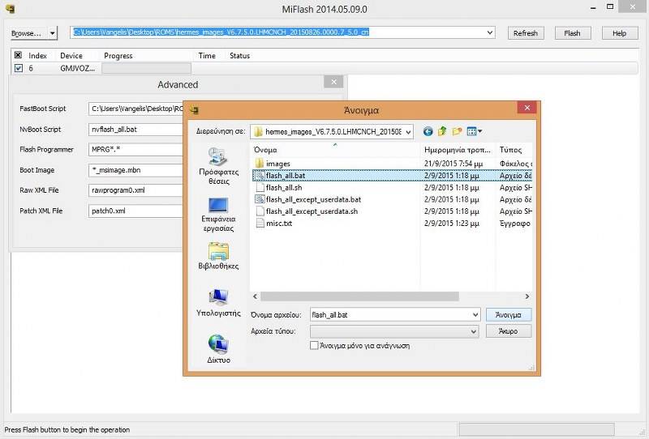Expand the ROM path dropdown
This screenshot has height=439, width=649.
point(489,33)
